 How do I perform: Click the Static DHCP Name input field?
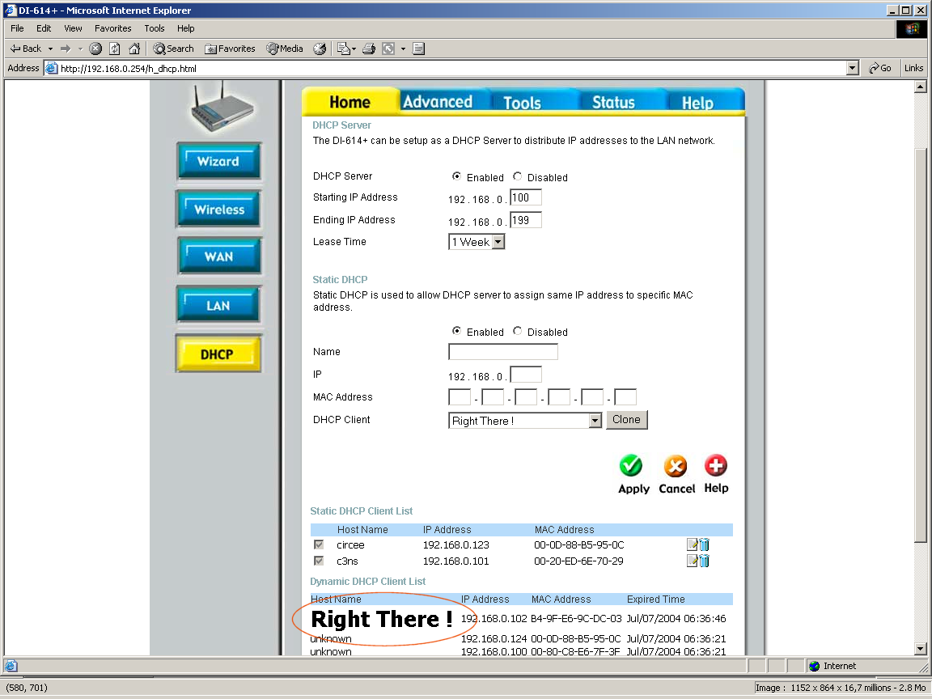point(502,352)
